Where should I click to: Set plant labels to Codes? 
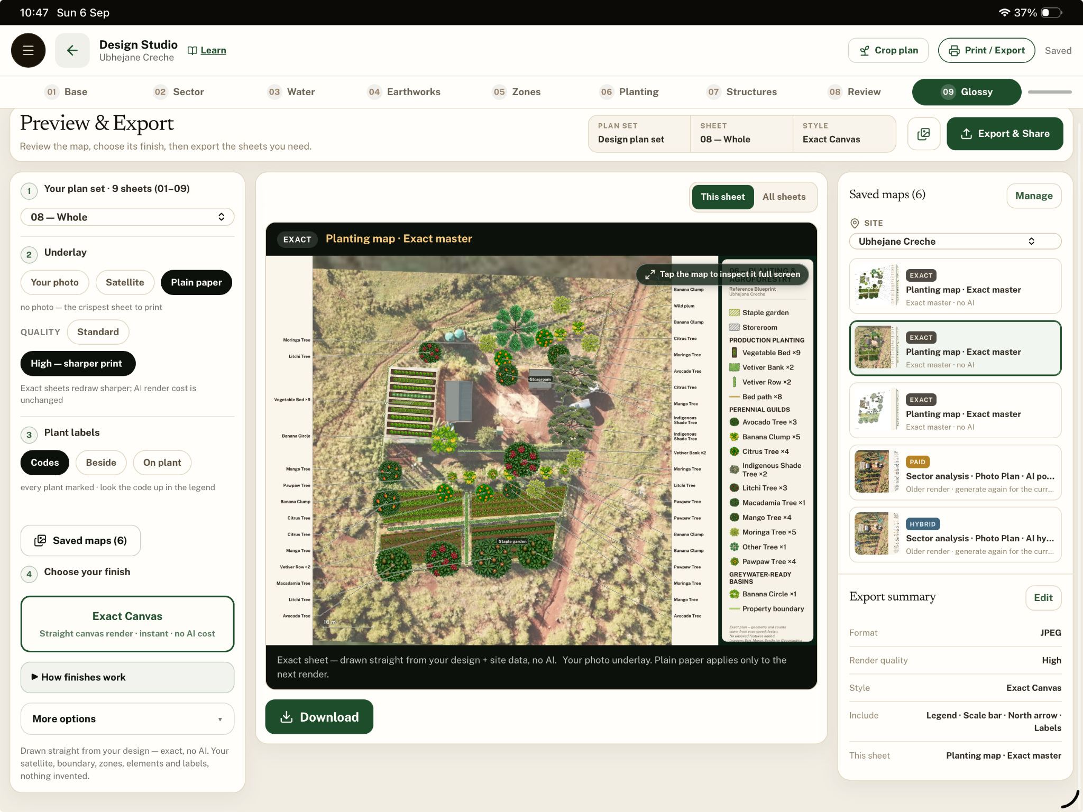[x=44, y=463]
